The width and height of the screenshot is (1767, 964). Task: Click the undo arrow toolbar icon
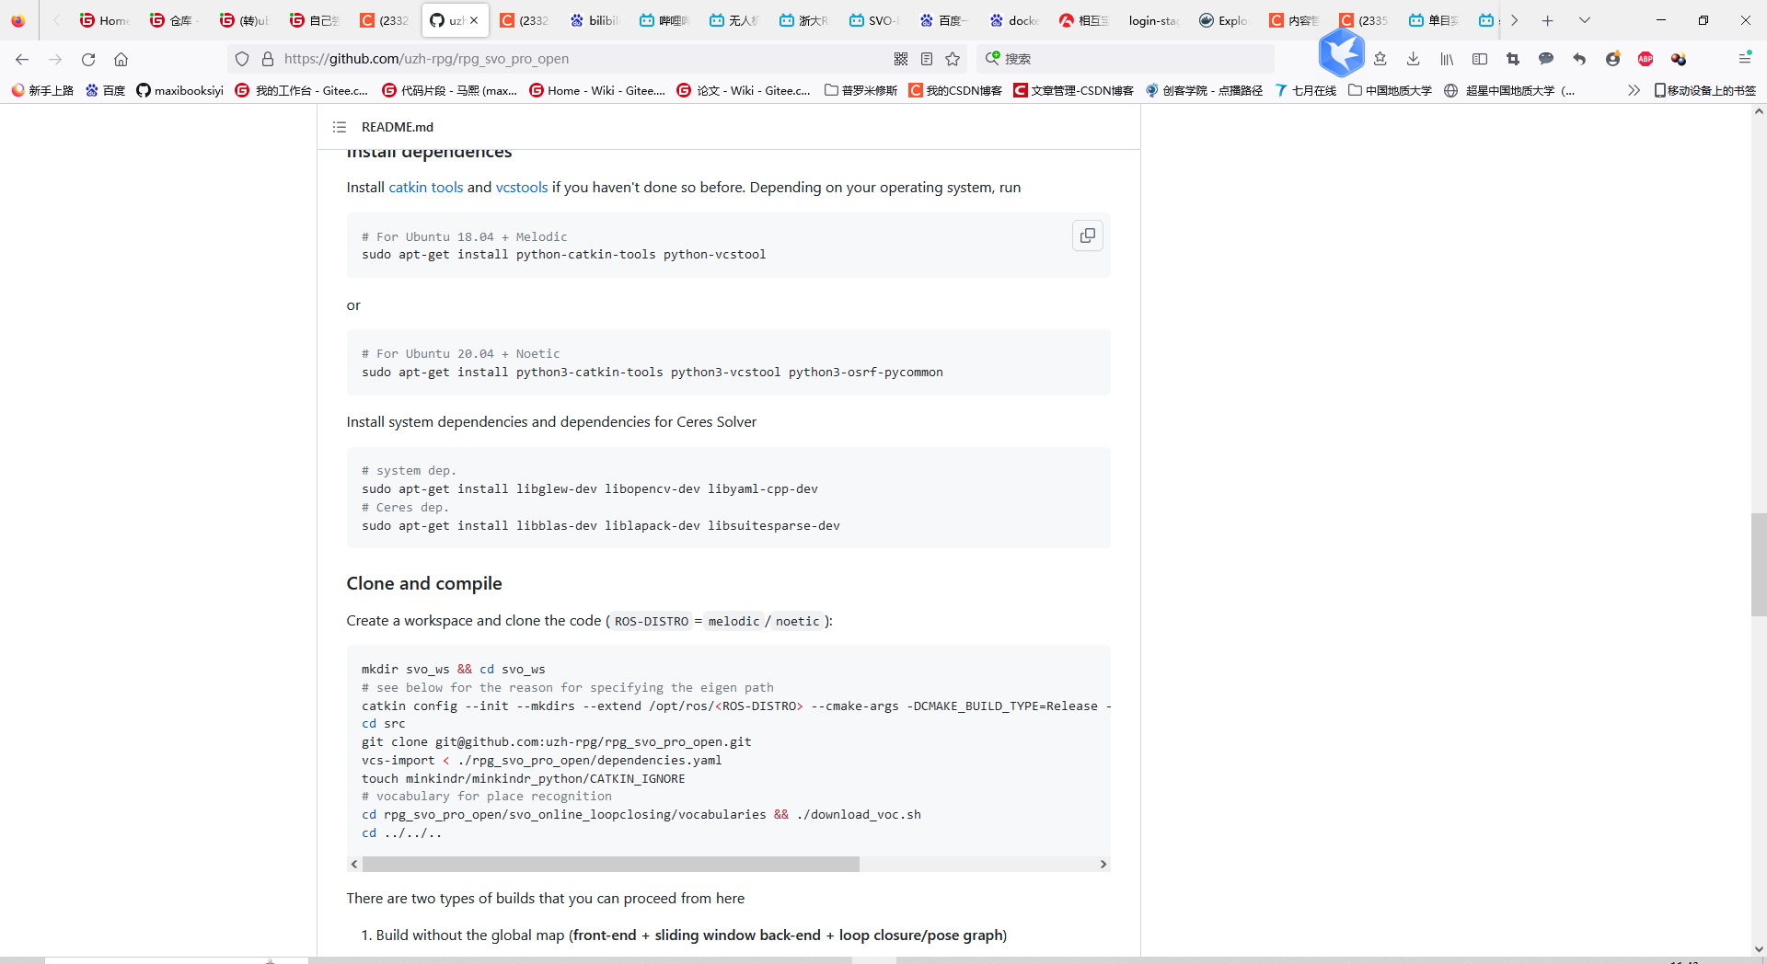pos(1579,59)
